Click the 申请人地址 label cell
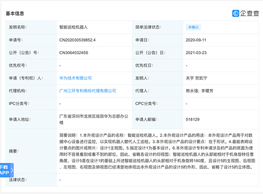The image size is (263, 194). tap(31, 119)
